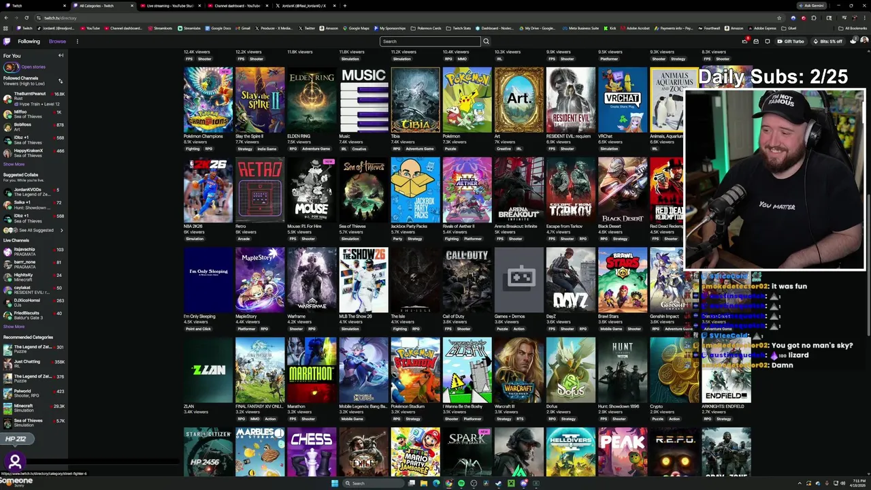The image size is (871, 490).
Task: Open the Palworld recommended category
Action: coord(34,393)
